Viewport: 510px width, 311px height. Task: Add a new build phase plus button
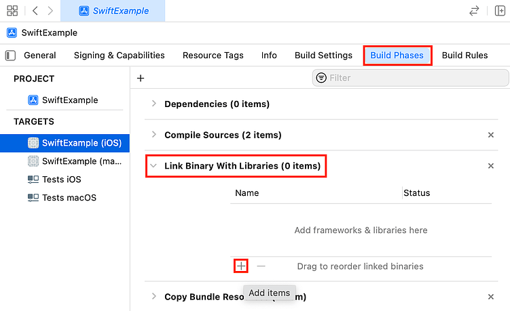click(x=141, y=78)
